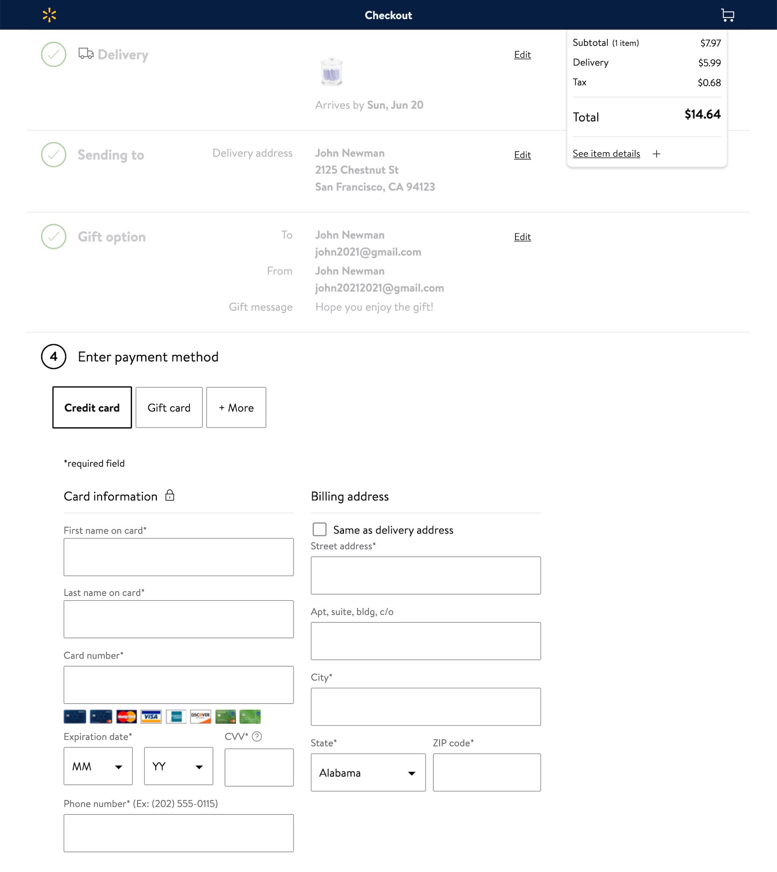The width and height of the screenshot is (777, 872).
Task: Click the Walmart spark logo
Action: (49, 15)
